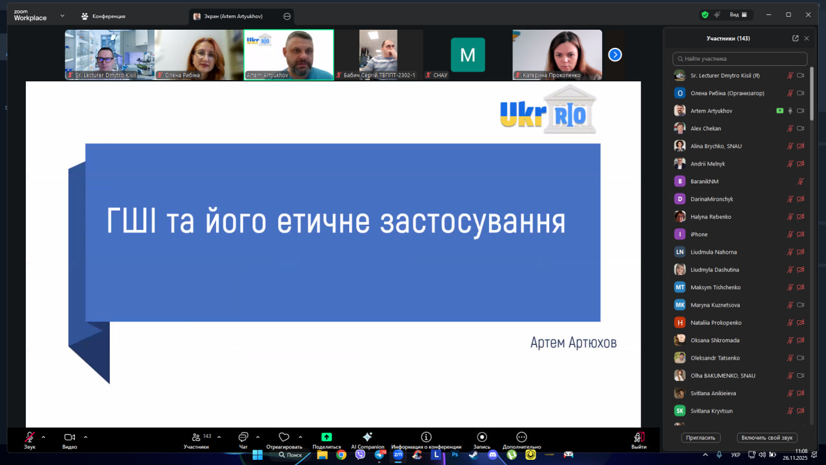This screenshot has height=465, width=826.
Task: Expand video options arrow next to Видео
Action: [x=85, y=437]
